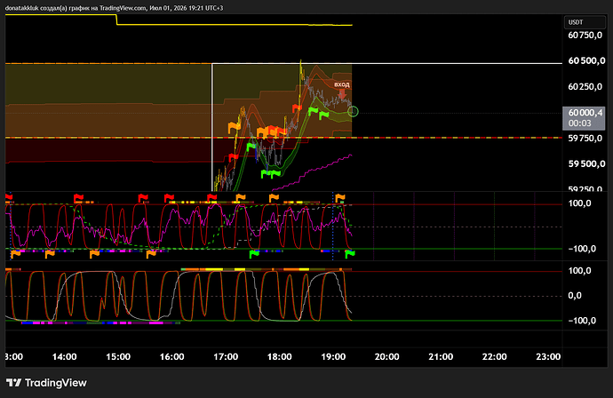Click the 59 750,0 price scale label
Screen dimensions: 613x398
point(585,138)
